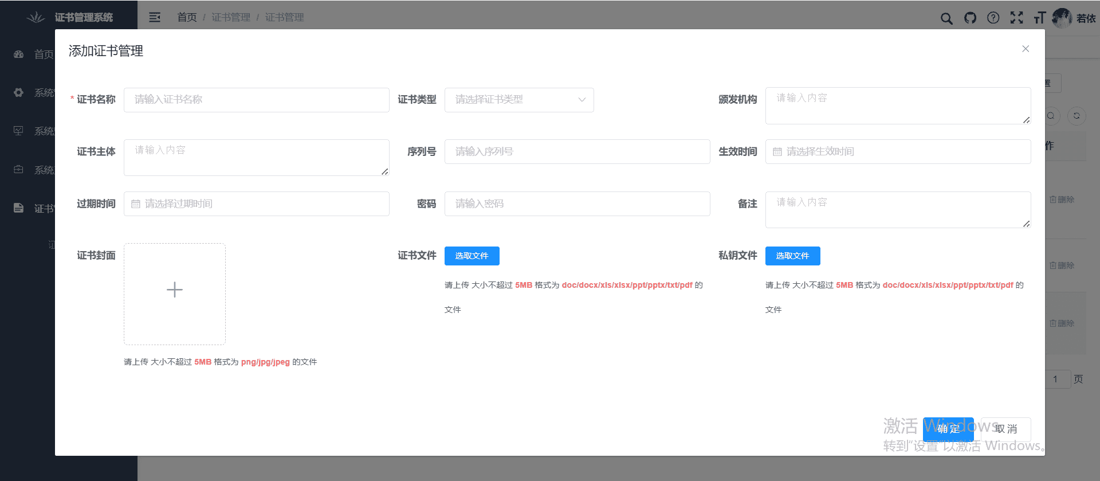The width and height of the screenshot is (1100, 481).
Task: Click the gear sidebar icon
Action: coord(18,92)
